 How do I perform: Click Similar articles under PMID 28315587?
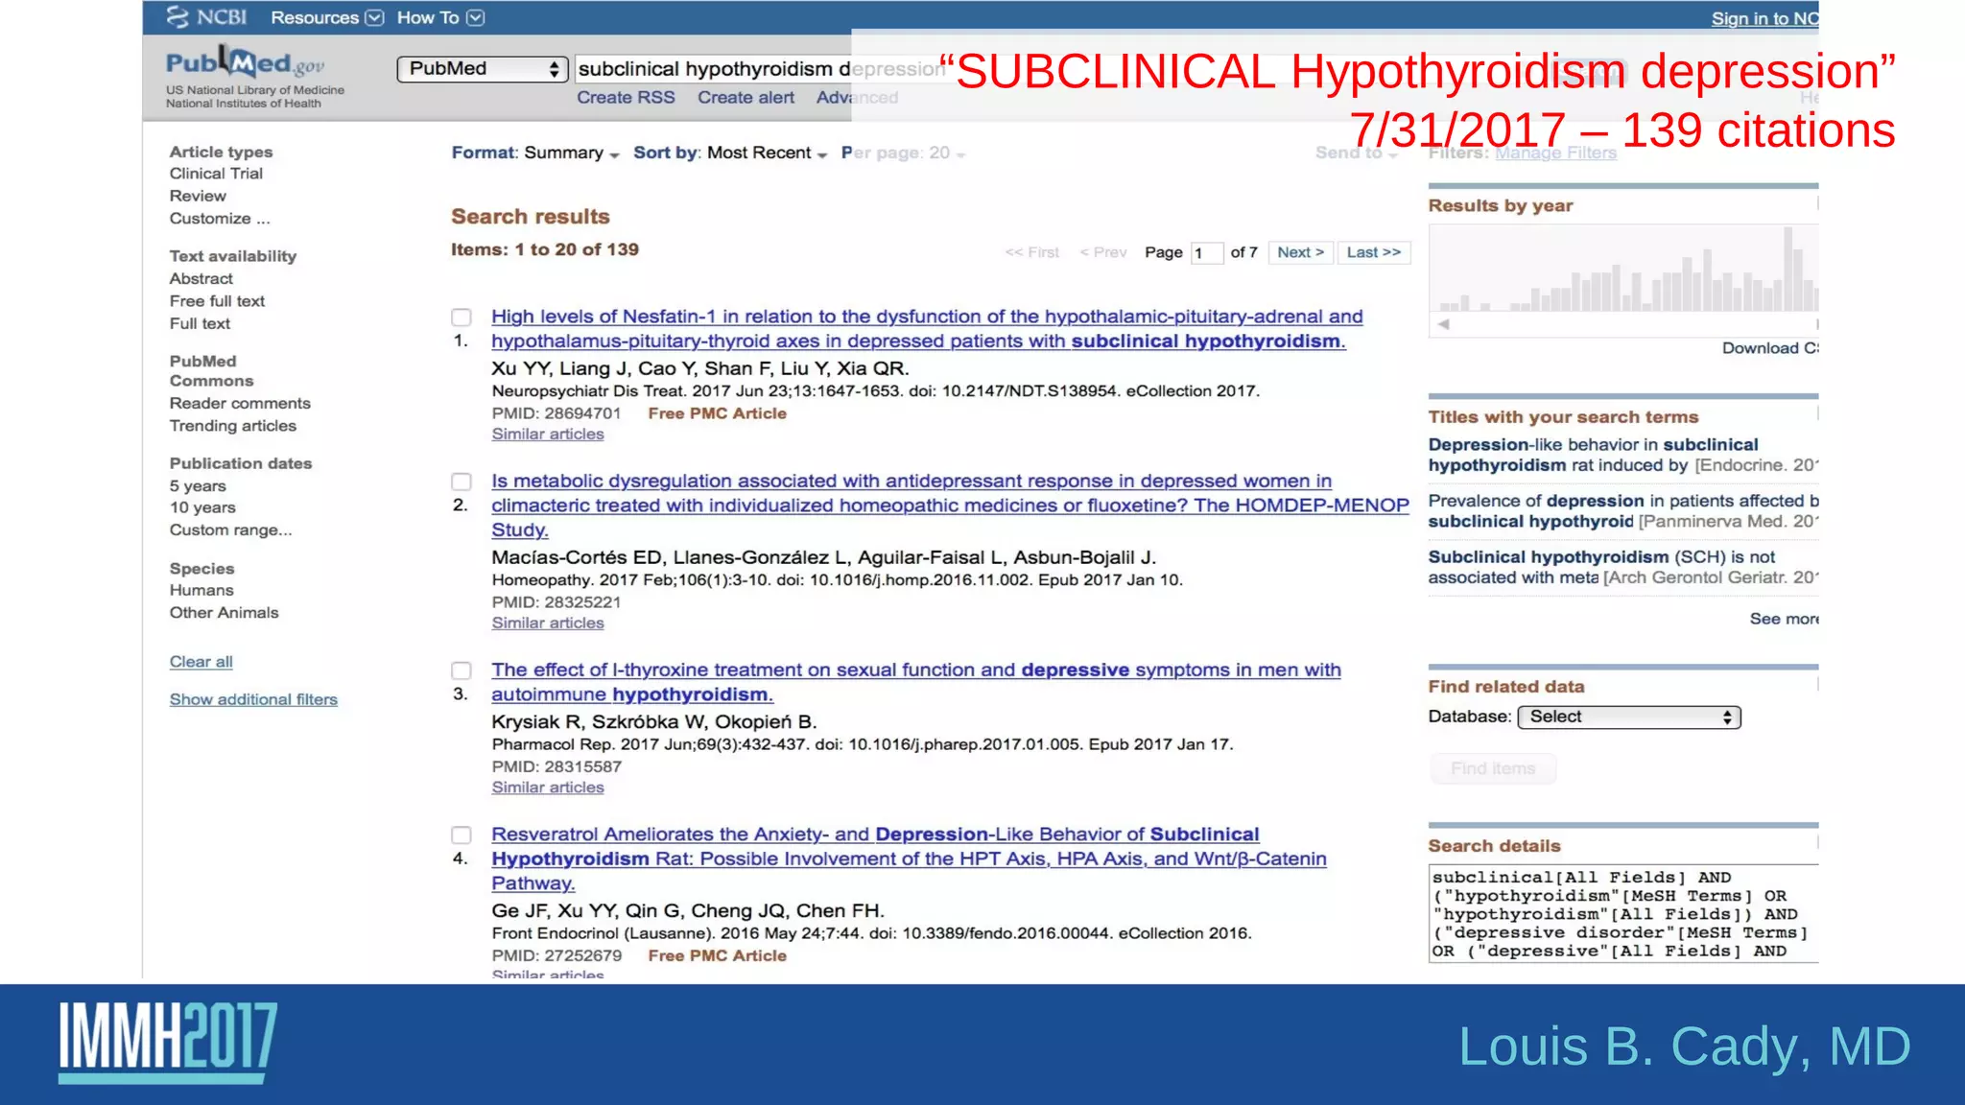tap(548, 788)
